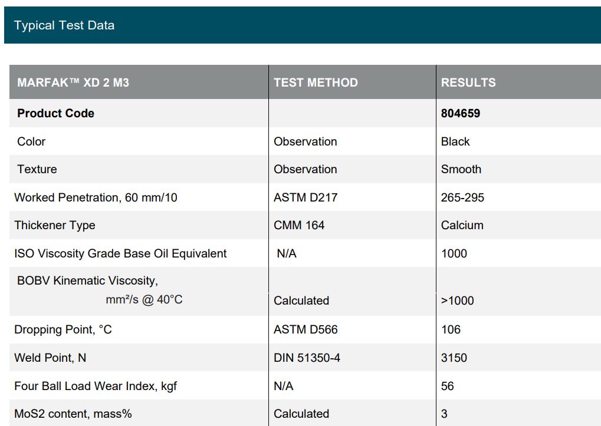
Task: Select the 'Weld Point, N' label
Action: click(50, 358)
